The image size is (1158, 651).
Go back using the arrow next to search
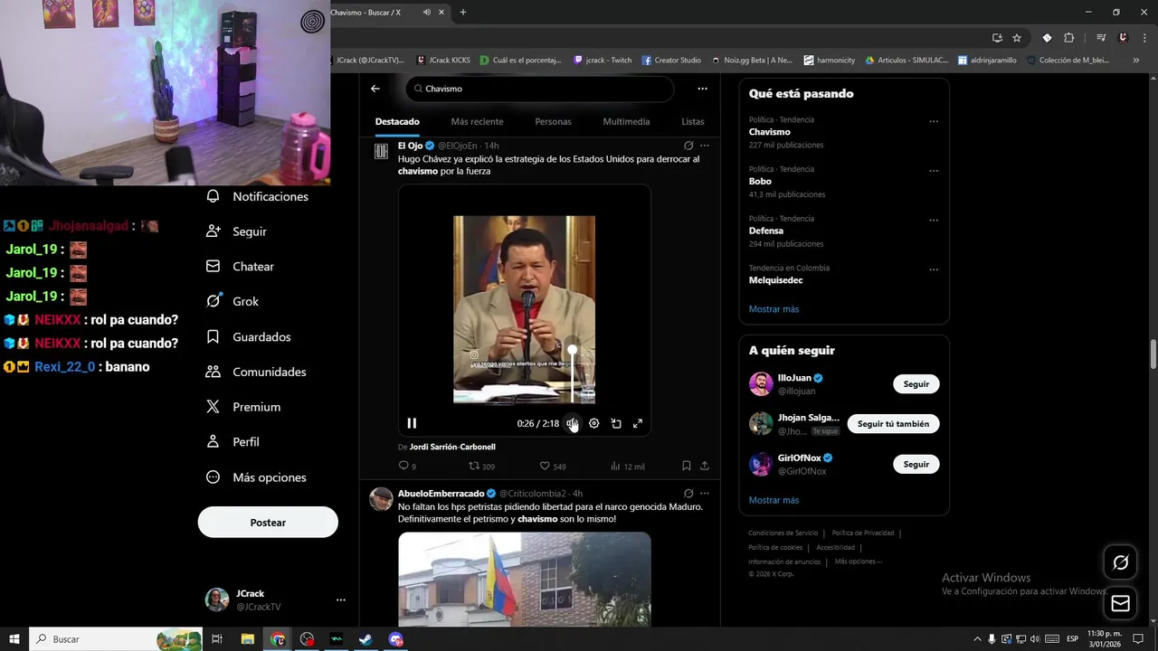click(x=375, y=89)
